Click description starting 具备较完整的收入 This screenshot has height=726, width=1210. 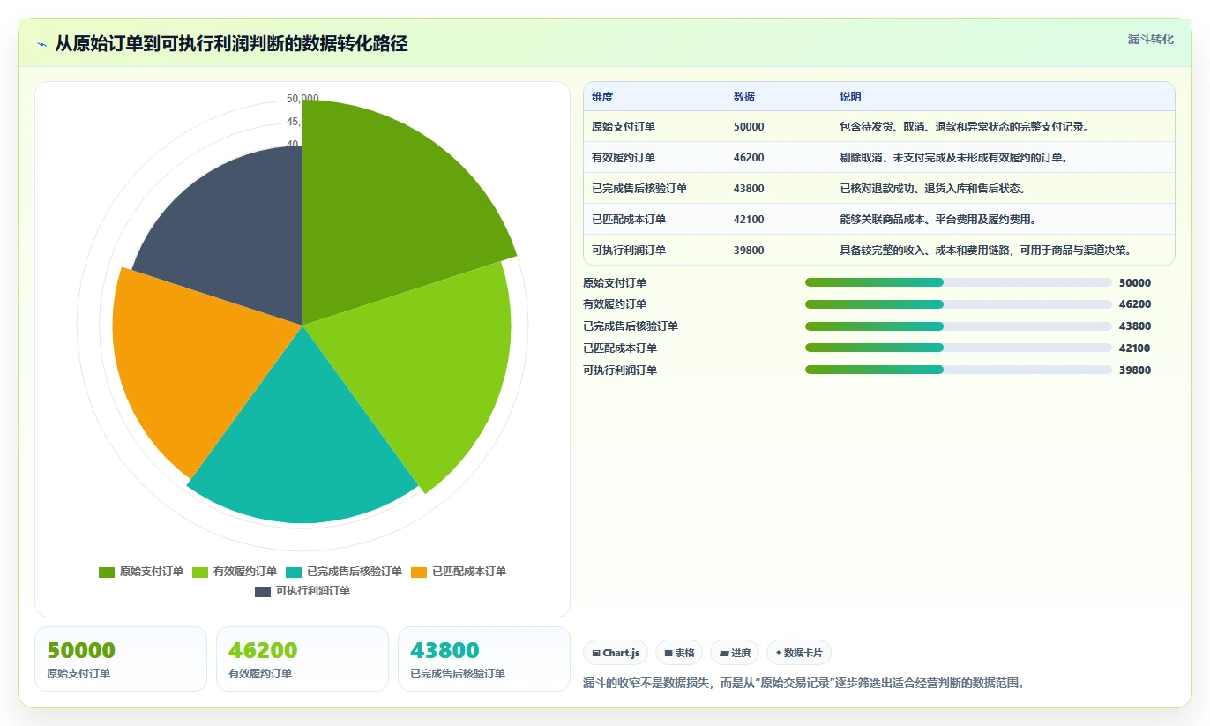(986, 251)
